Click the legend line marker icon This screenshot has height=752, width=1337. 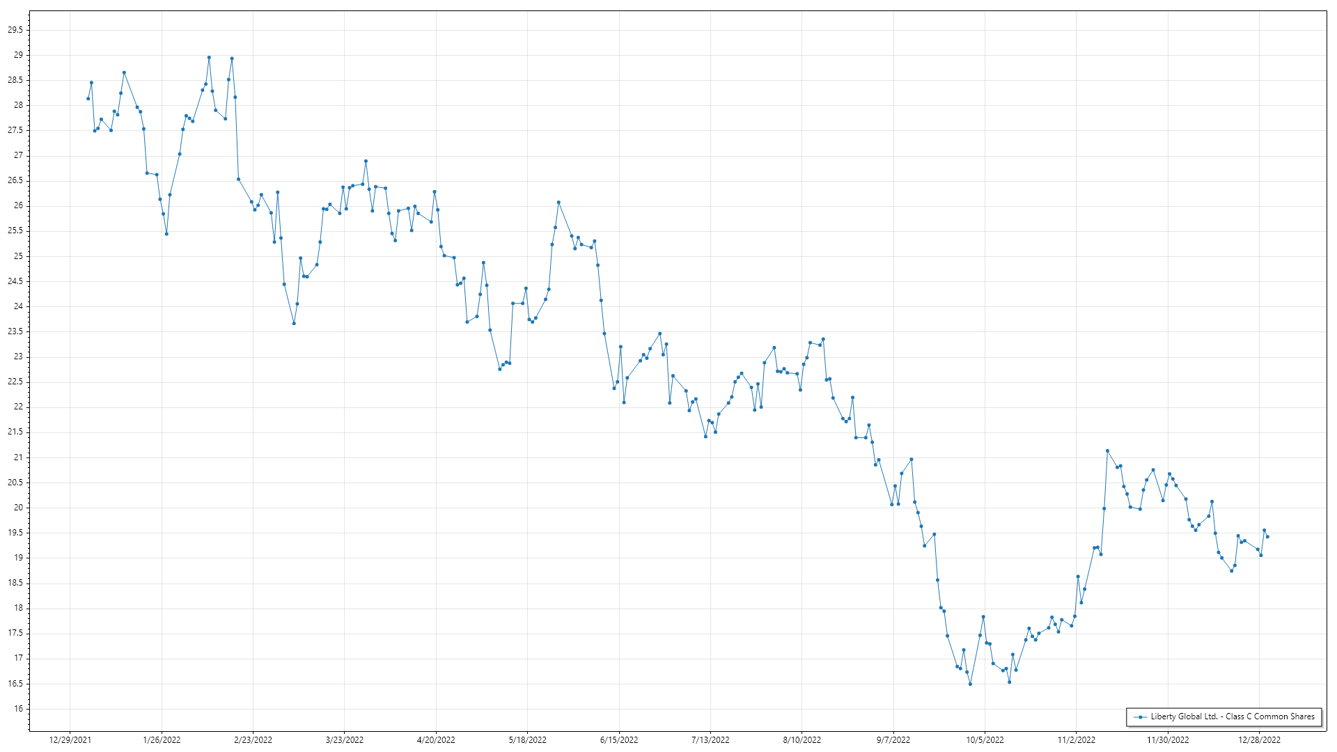pyautogui.click(x=1140, y=716)
